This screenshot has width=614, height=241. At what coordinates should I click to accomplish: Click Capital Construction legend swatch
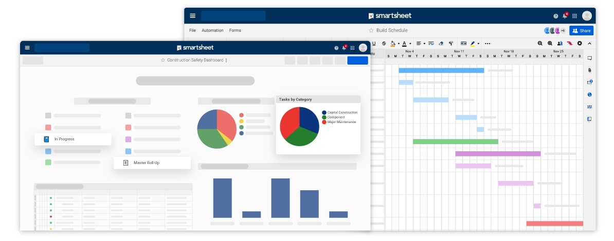(324, 112)
